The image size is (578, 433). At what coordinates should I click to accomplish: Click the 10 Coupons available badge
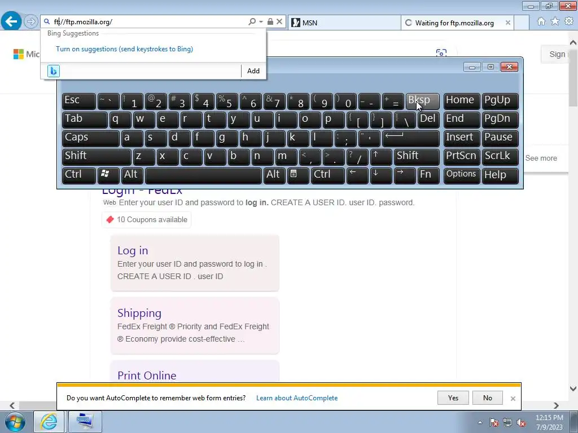(x=147, y=220)
